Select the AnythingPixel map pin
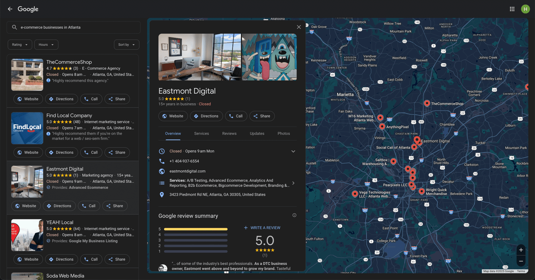This screenshot has width=535, height=280. coord(382,126)
